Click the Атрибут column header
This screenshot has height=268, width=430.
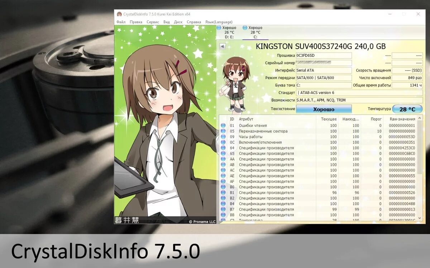[x=277, y=119]
